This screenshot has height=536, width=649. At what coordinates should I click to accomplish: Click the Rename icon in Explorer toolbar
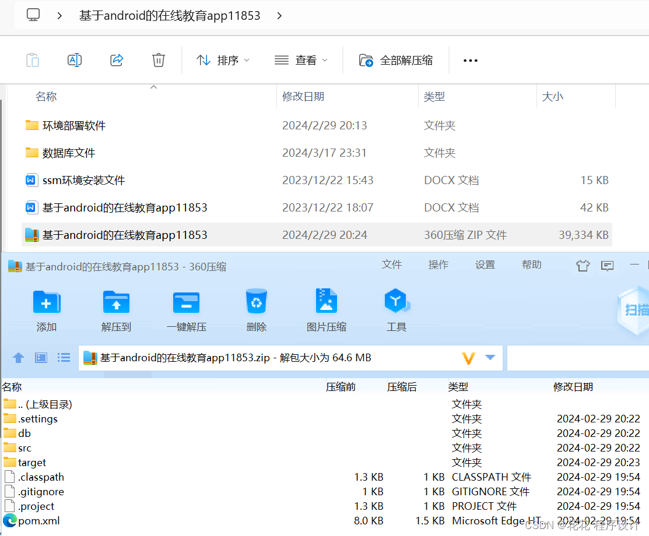pos(74,60)
